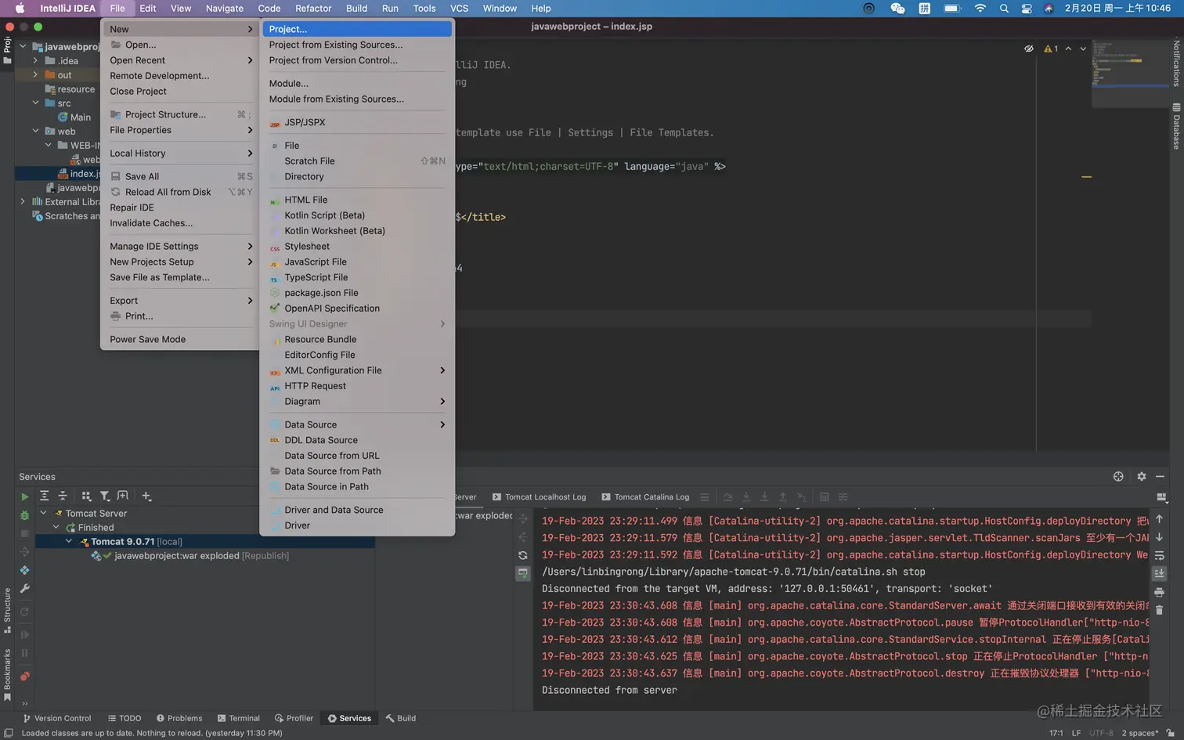Image resolution: width=1184 pixels, height=740 pixels.
Task: Toggle Soft-Wrap icon beside console
Action: (x=1160, y=555)
